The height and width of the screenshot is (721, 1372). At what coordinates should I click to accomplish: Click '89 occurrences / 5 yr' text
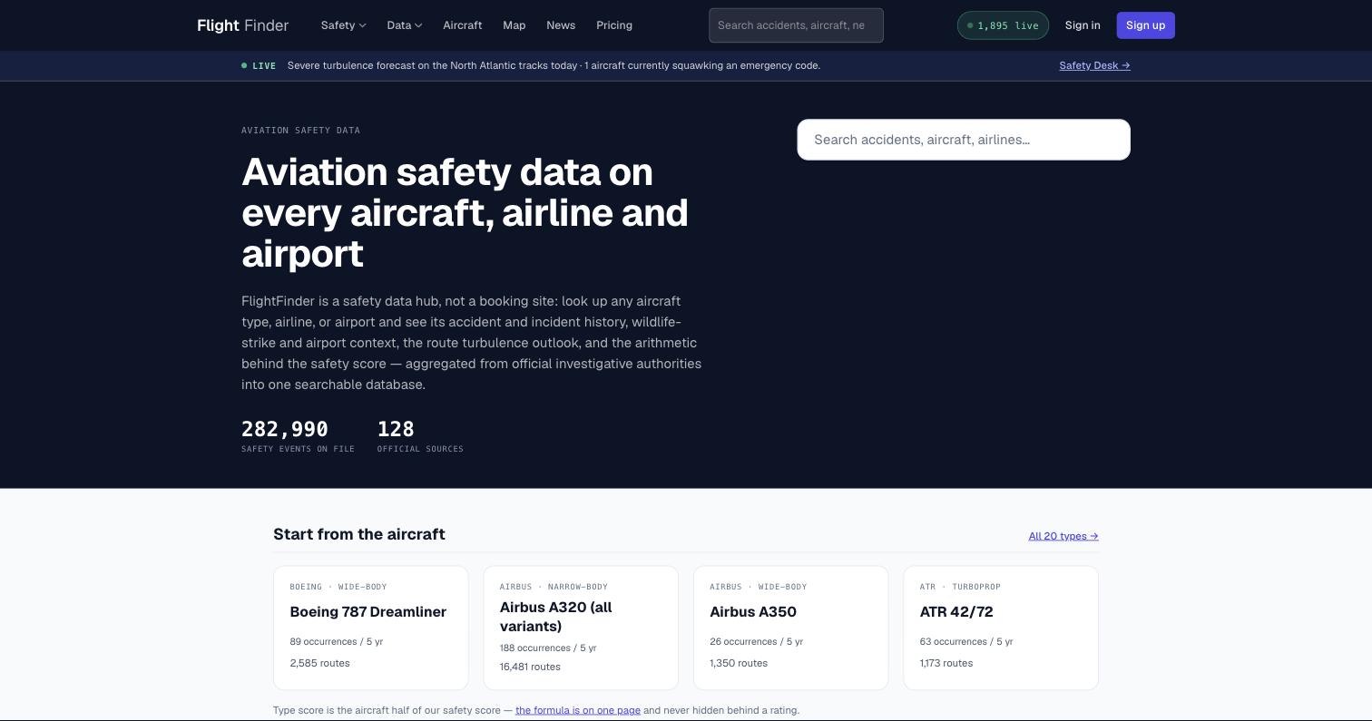pyautogui.click(x=337, y=641)
